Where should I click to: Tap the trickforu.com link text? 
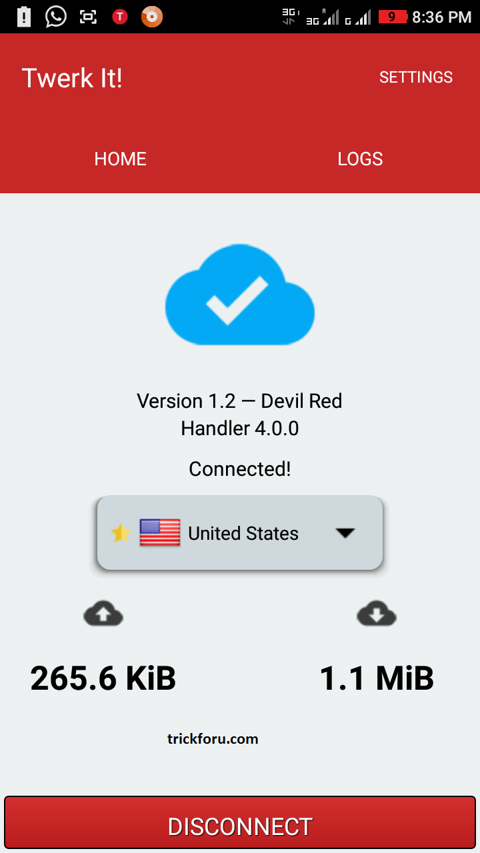213,738
